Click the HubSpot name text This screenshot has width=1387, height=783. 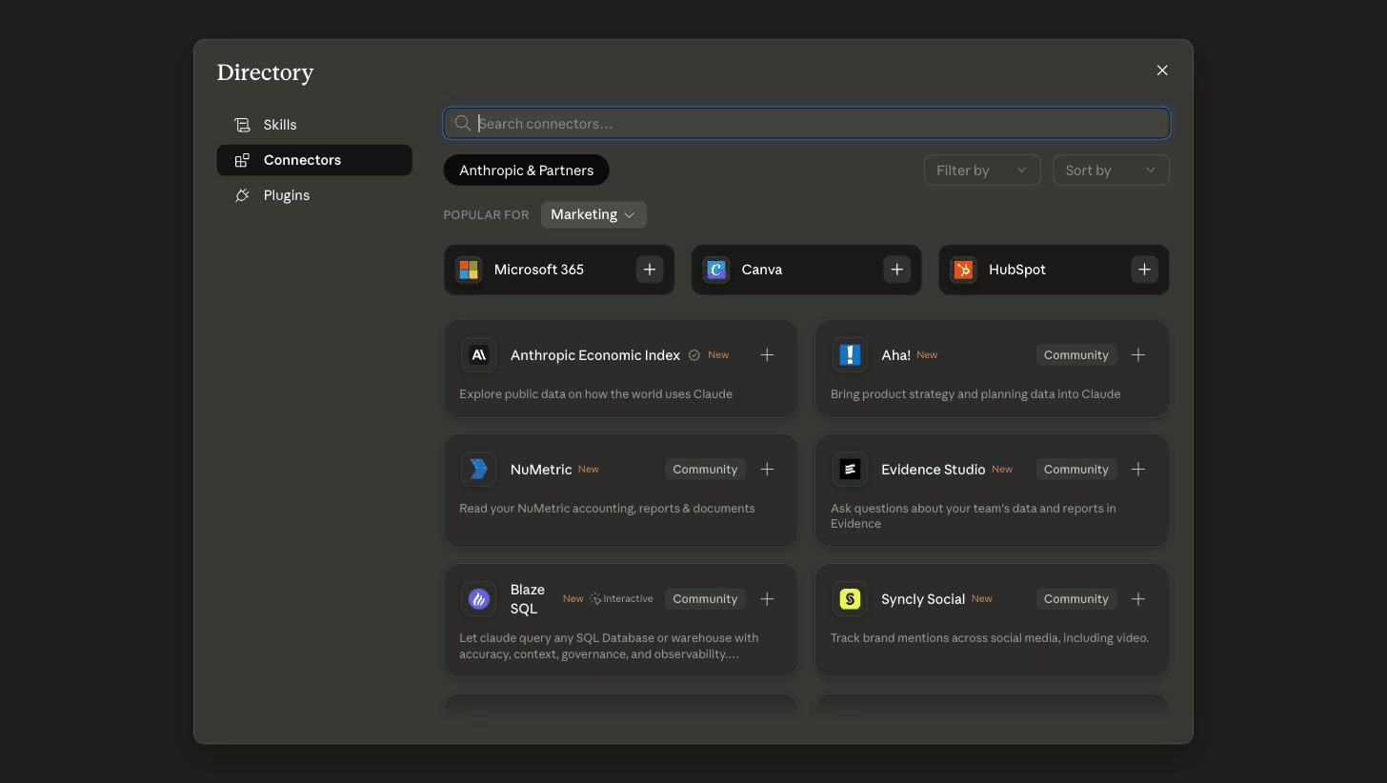point(1017,270)
